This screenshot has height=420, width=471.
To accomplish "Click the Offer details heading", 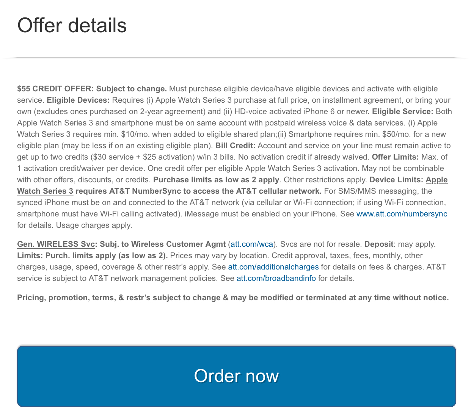I will click(x=72, y=25).
